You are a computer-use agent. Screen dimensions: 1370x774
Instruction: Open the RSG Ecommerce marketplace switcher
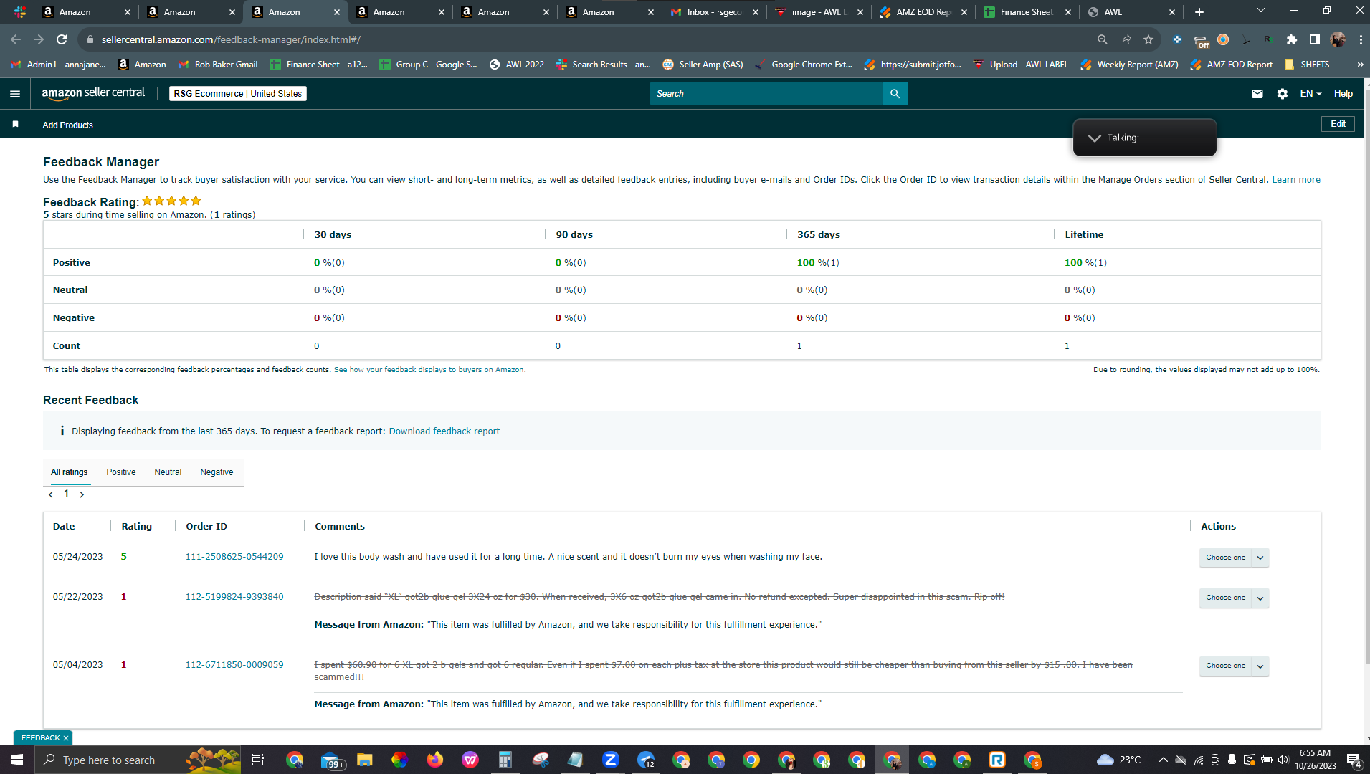tap(238, 94)
